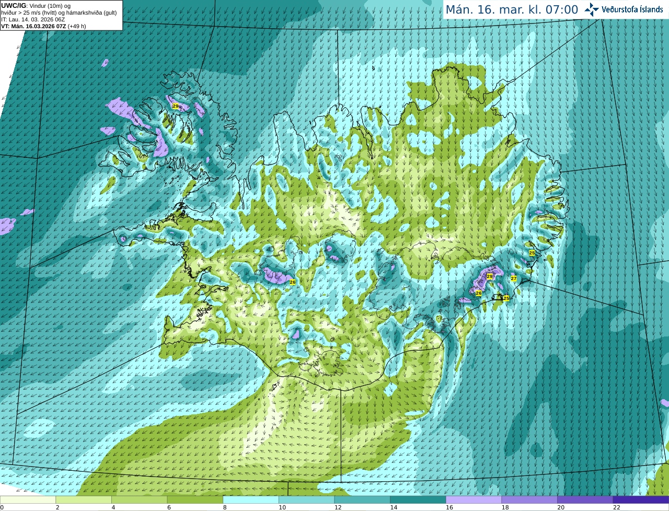The image size is (669, 511).
Task: Click the Veðurstofa Íslands logo icon
Action: (x=592, y=9)
